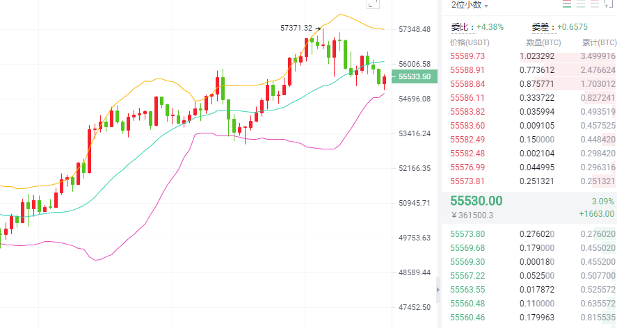
Task: Show combined buy and sell order book view
Action: 566,5
